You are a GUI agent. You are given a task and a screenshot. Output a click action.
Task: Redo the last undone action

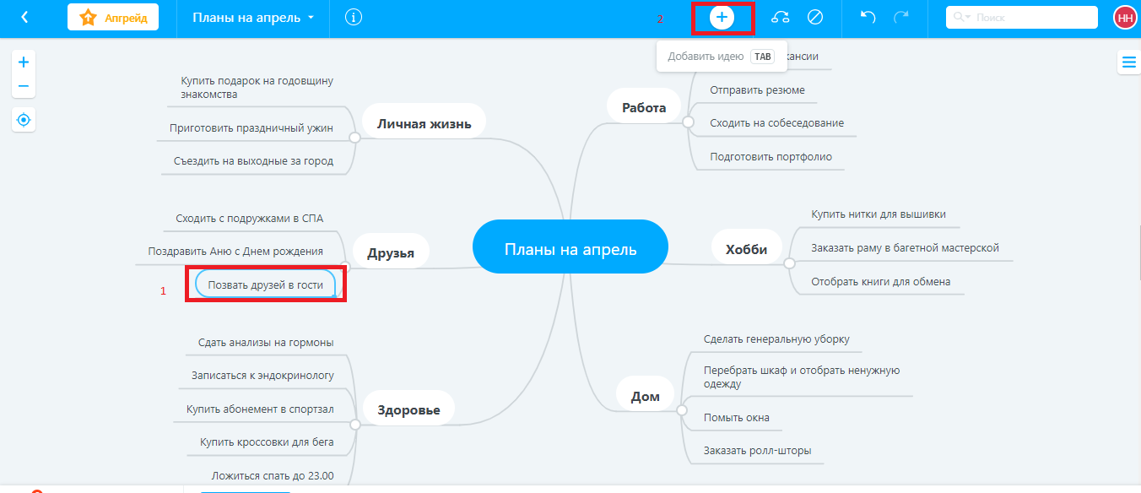901,17
